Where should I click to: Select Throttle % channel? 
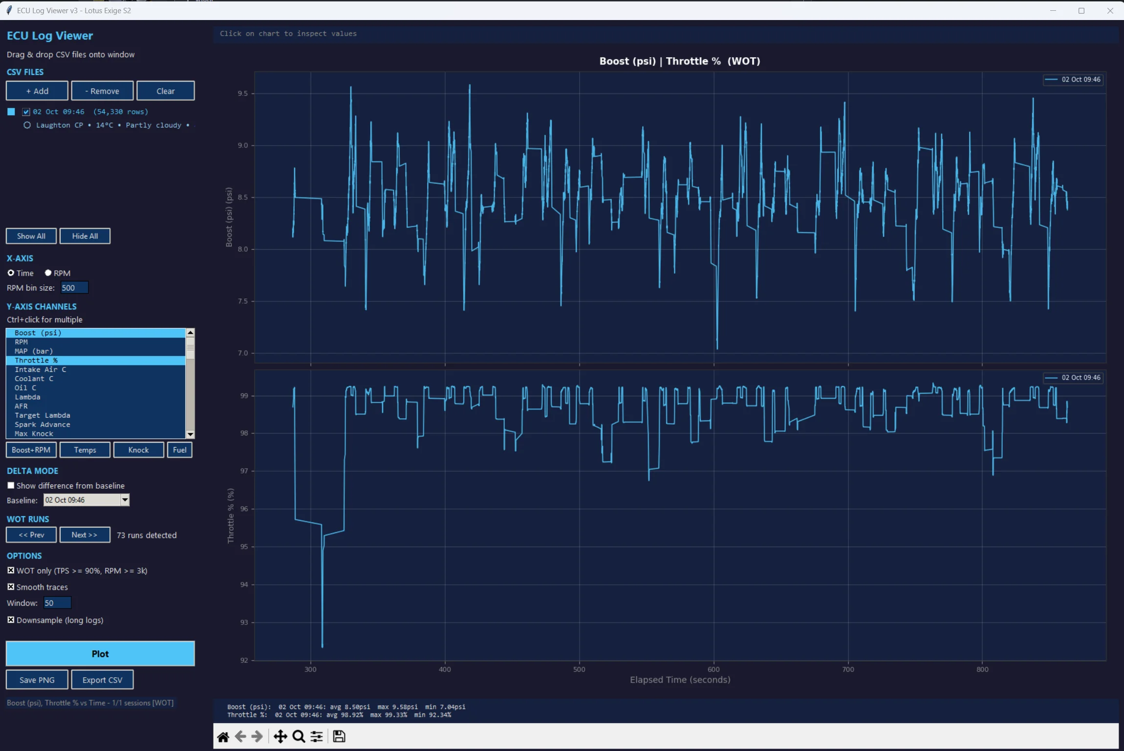96,360
